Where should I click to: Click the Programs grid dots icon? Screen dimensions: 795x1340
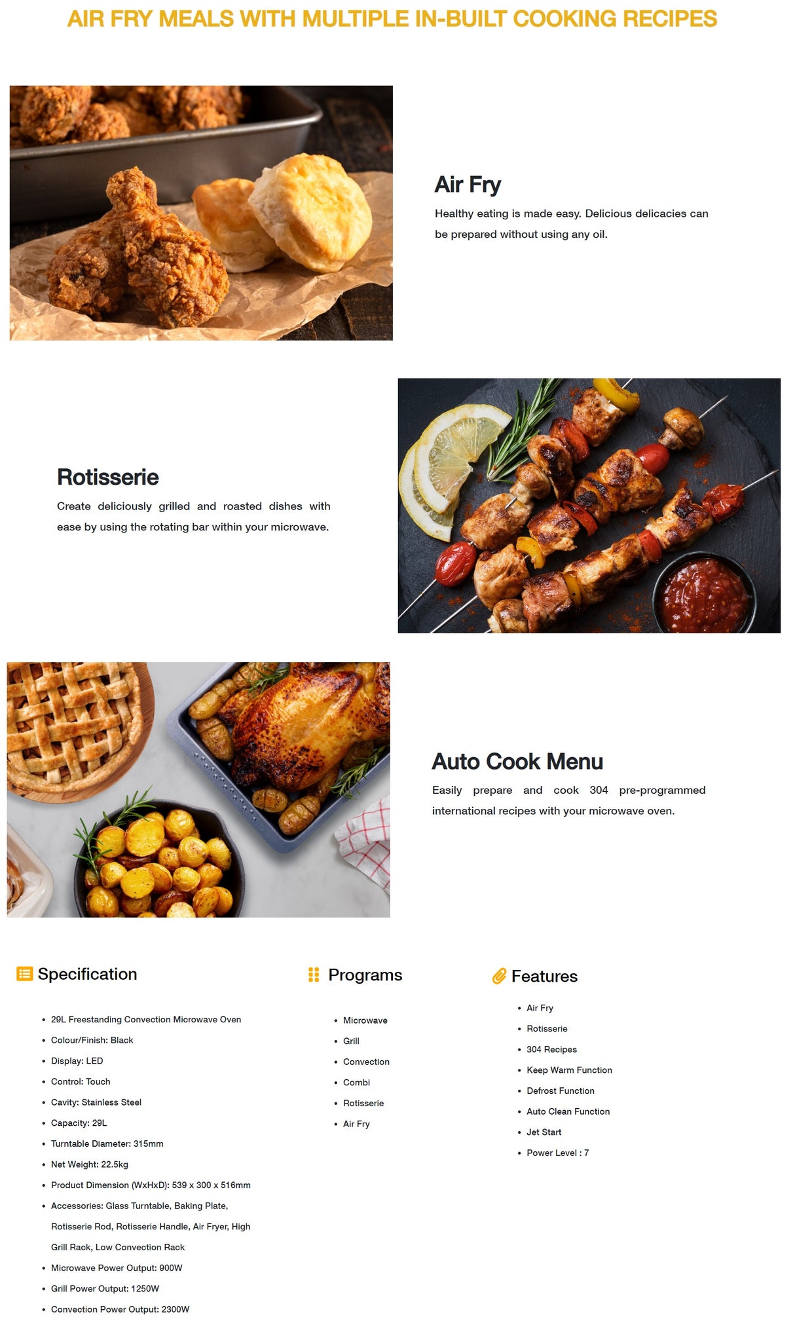point(314,975)
